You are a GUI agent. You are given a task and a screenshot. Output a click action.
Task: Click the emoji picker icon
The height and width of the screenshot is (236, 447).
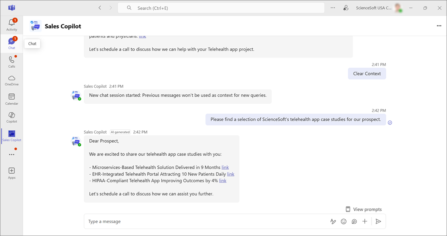coord(343,222)
